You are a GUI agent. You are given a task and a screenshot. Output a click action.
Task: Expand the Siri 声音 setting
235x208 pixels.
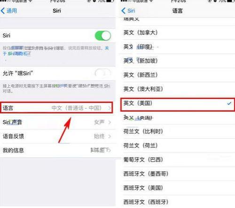click(x=58, y=122)
